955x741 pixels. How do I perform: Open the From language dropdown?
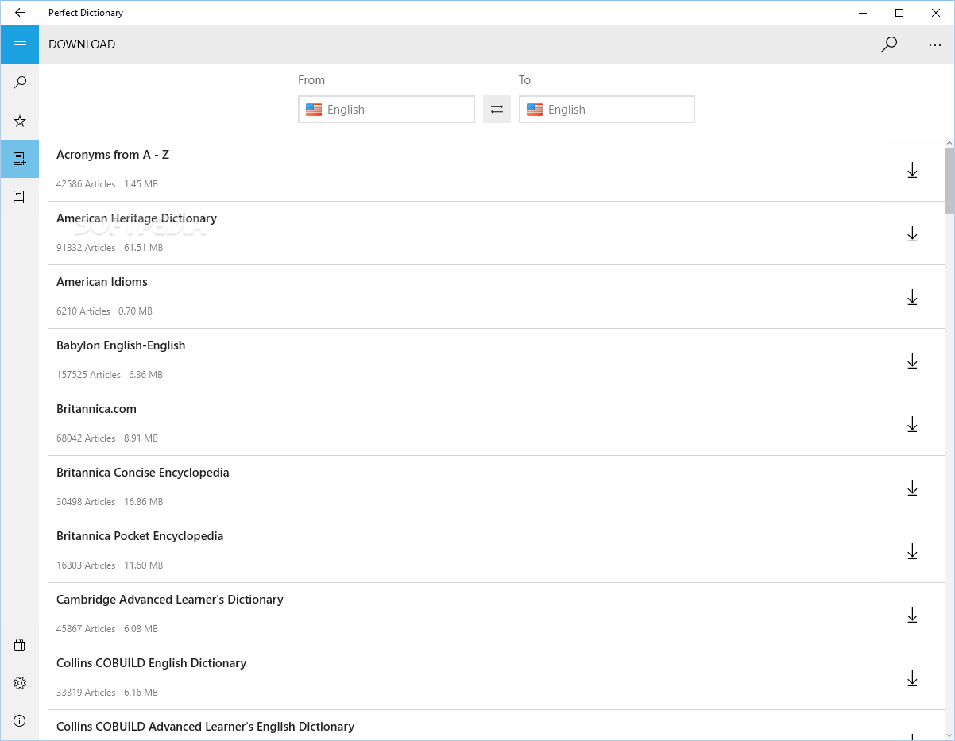point(386,110)
